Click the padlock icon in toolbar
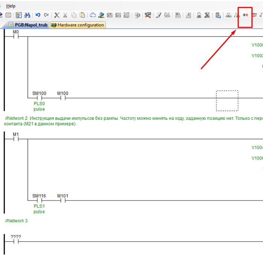Viewport: 263px width, 260px height. [198, 15]
